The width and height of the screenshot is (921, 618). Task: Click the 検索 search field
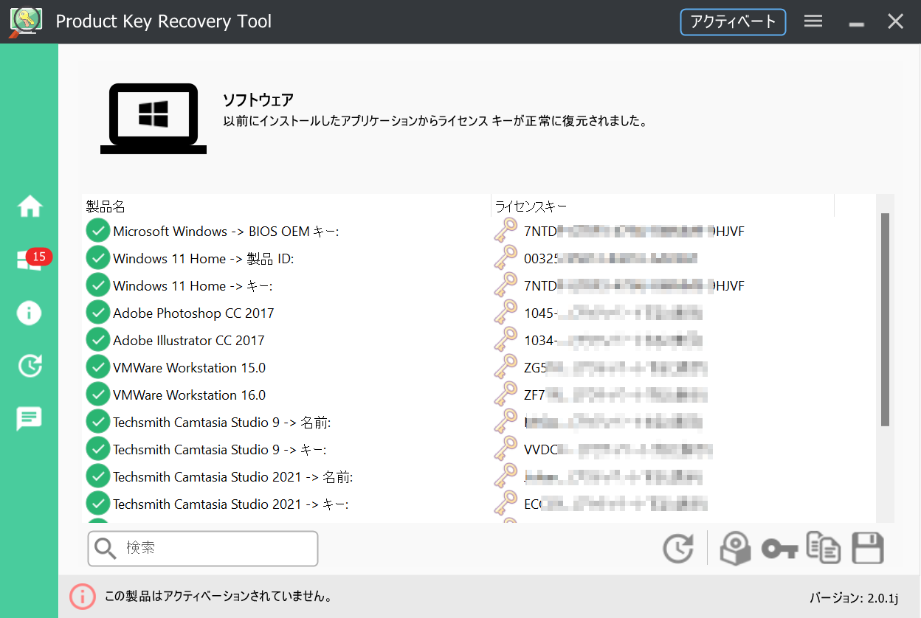coord(202,549)
